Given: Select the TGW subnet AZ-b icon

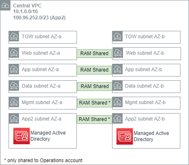Looking at the screenshot, I should (x=117, y=36).
